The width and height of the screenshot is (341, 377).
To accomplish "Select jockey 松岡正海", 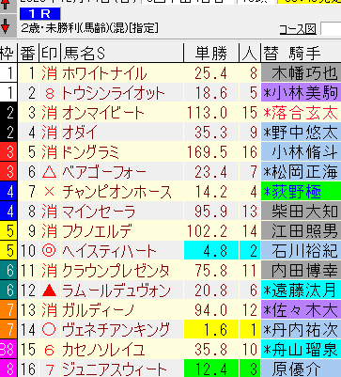I will [302, 172].
